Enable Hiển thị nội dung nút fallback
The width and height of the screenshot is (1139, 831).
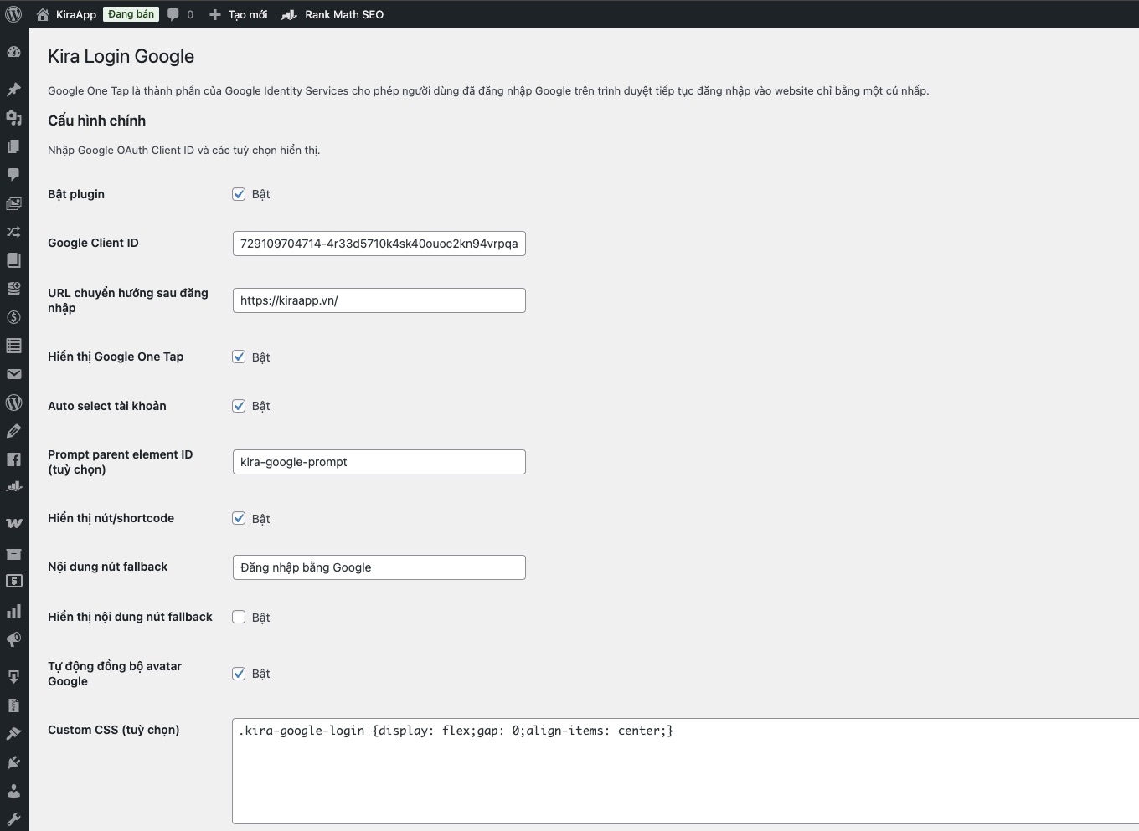tap(239, 617)
